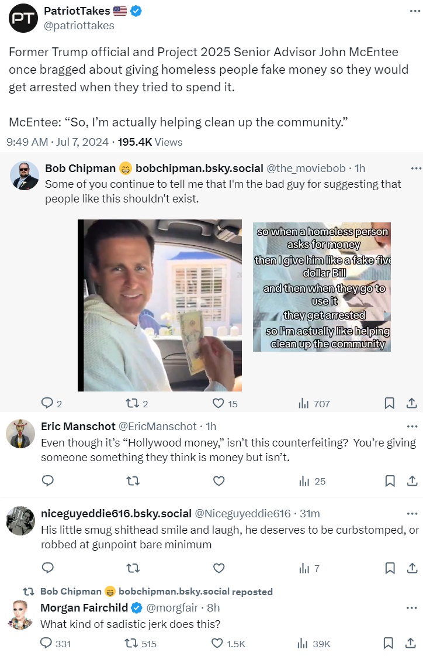Viewport: 423px width, 656px height.
Task: Share Bob Chipman's post
Action: 411,403
